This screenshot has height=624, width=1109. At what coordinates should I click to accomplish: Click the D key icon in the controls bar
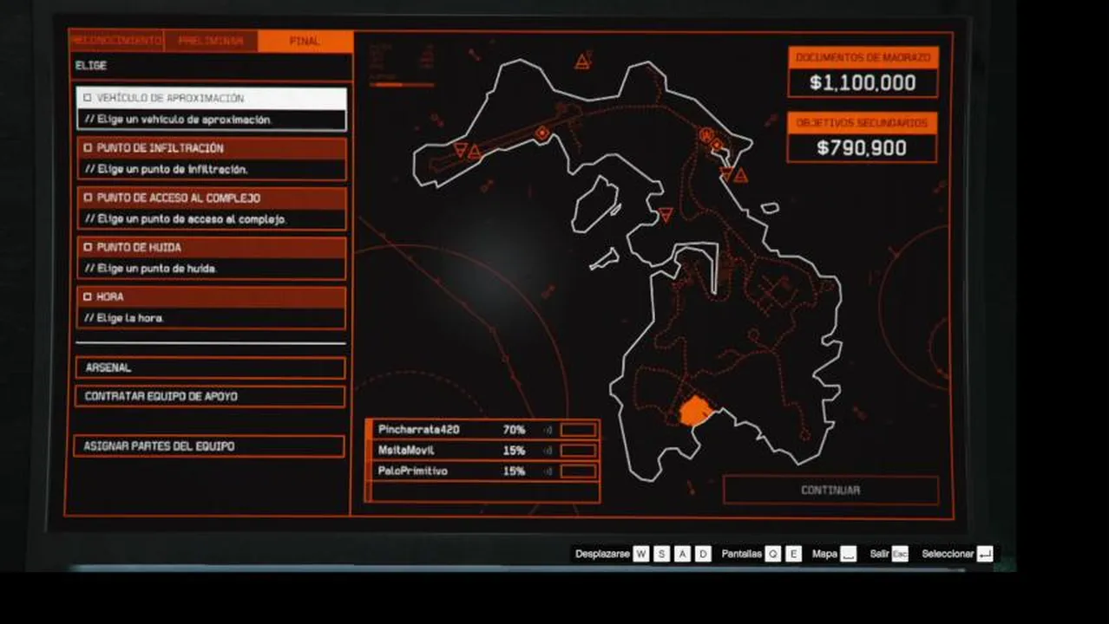pyautogui.click(x=703, y=554)
